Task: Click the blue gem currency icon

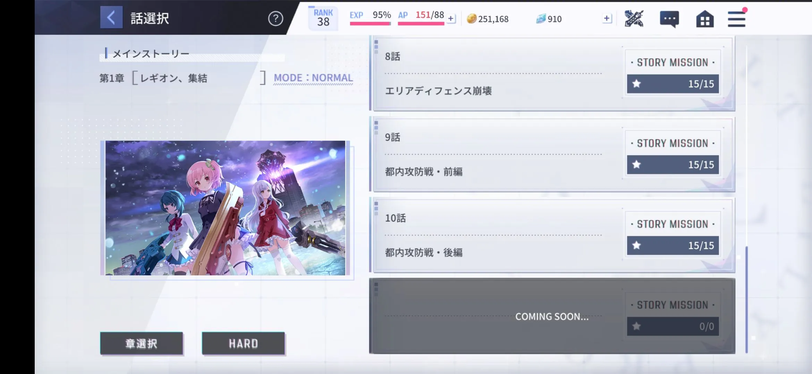Action: click(x=541, y=19)
